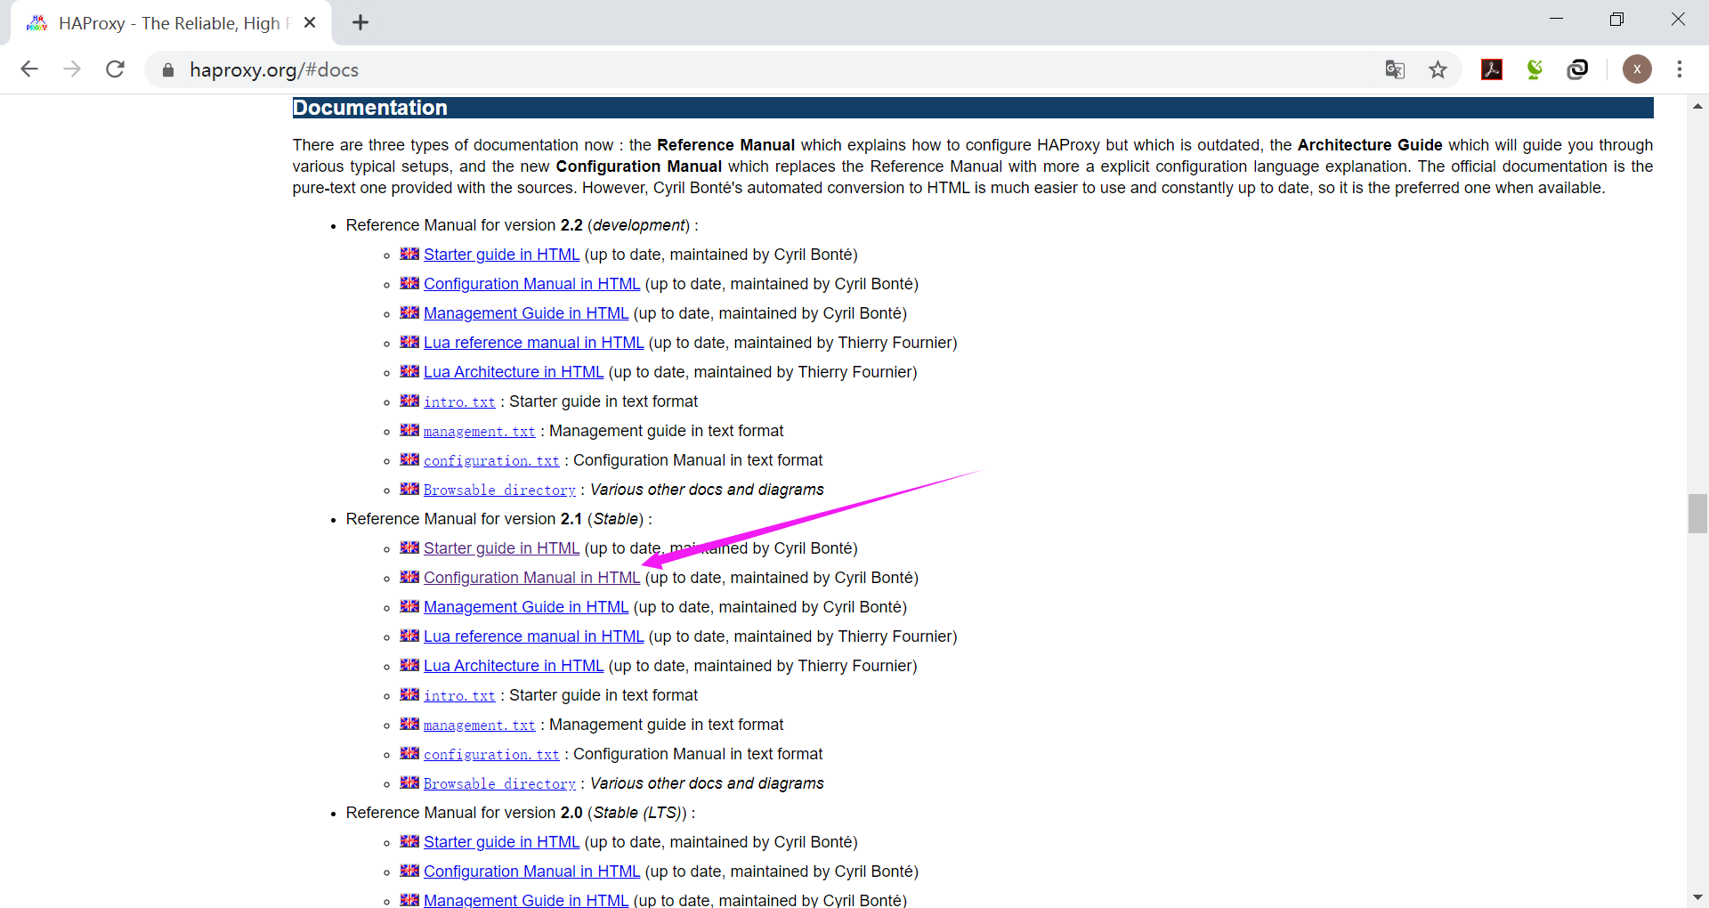Open version 2.1 Starter guide in HTML
1709x908 pixels.
coord(501,548)
